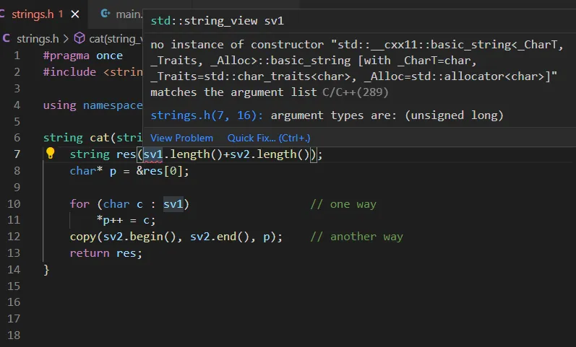Click 'string cat(' declaration on line 6
This screenshot has width=576, height=347.
click(79, 138)
